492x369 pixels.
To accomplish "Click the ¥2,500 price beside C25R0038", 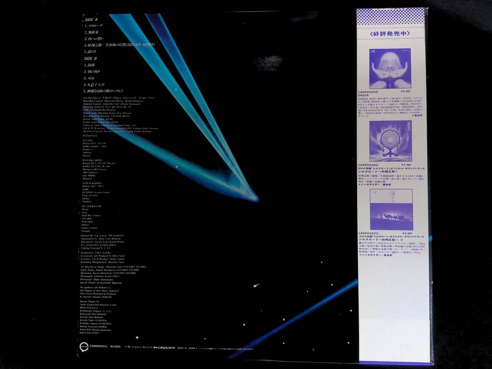I will click(x=405, y=165).
